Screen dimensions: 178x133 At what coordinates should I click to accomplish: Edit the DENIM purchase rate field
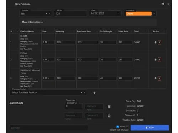pos(88,42)
